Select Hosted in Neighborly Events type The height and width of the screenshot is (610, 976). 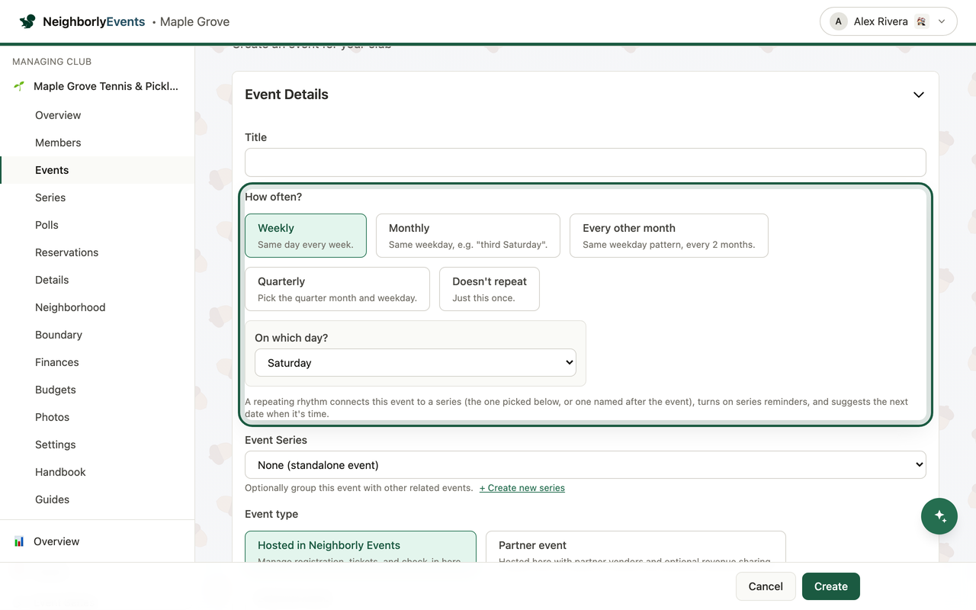361,547
